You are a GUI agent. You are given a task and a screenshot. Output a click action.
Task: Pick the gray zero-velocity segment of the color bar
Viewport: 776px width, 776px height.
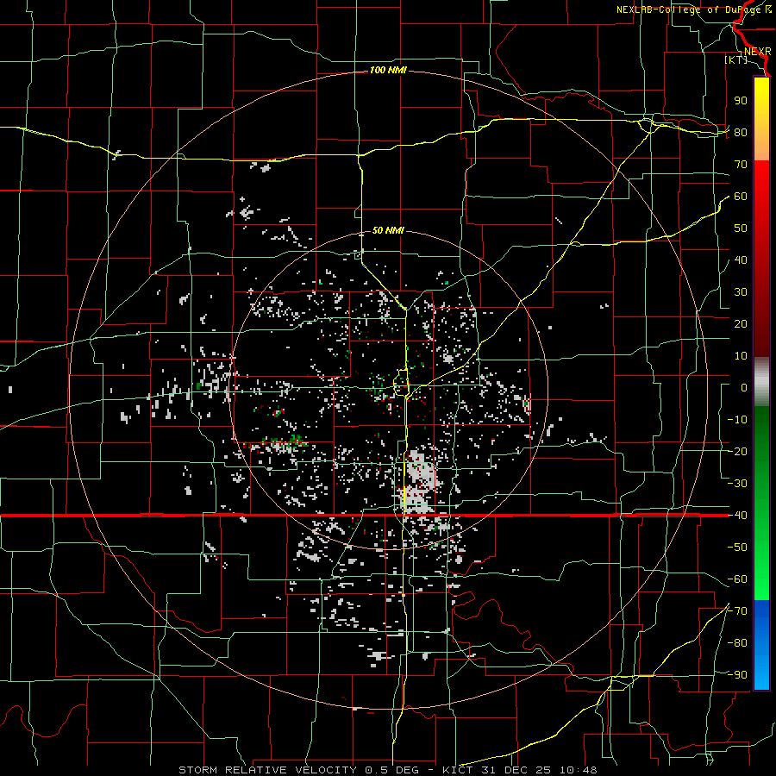(761, 381)
